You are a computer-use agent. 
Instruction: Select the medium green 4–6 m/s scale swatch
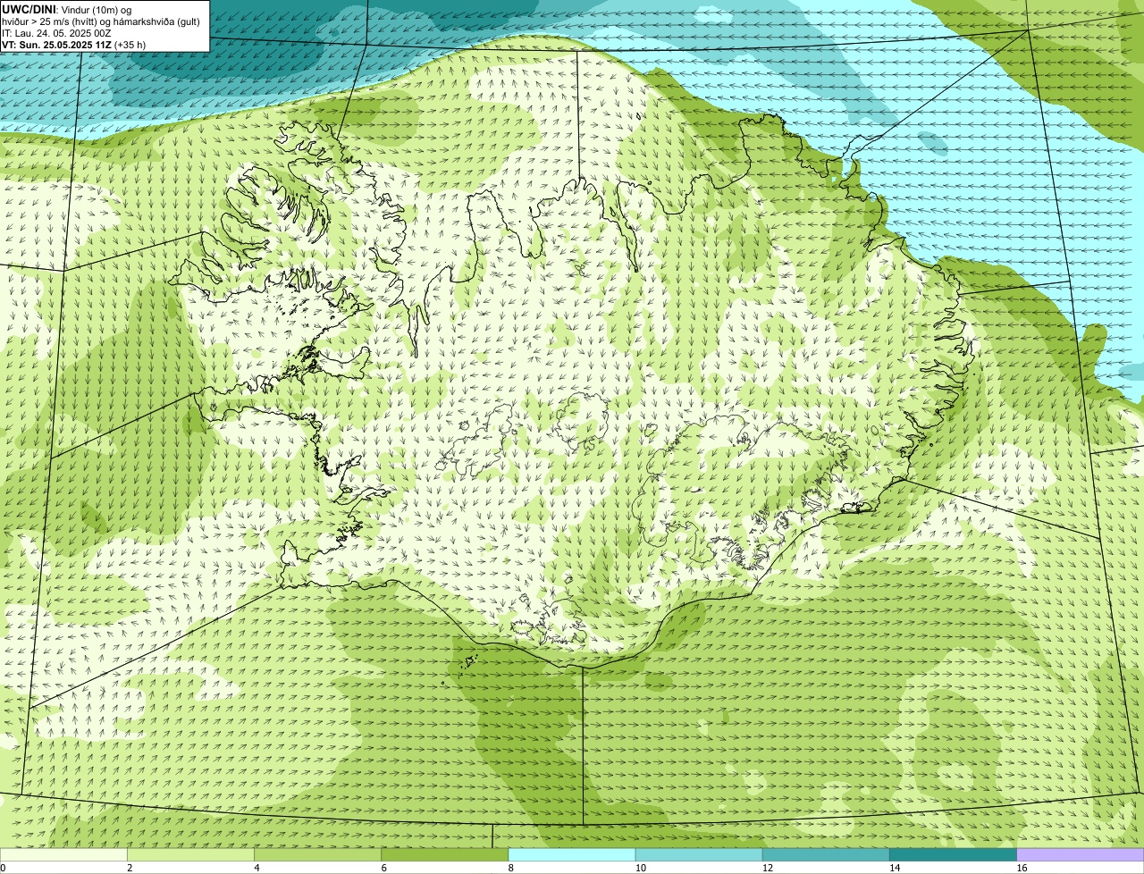[x=317, y=855]
